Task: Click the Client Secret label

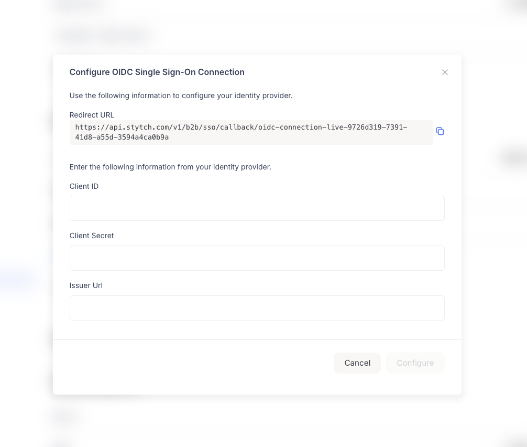Action: tap(92, 236)
